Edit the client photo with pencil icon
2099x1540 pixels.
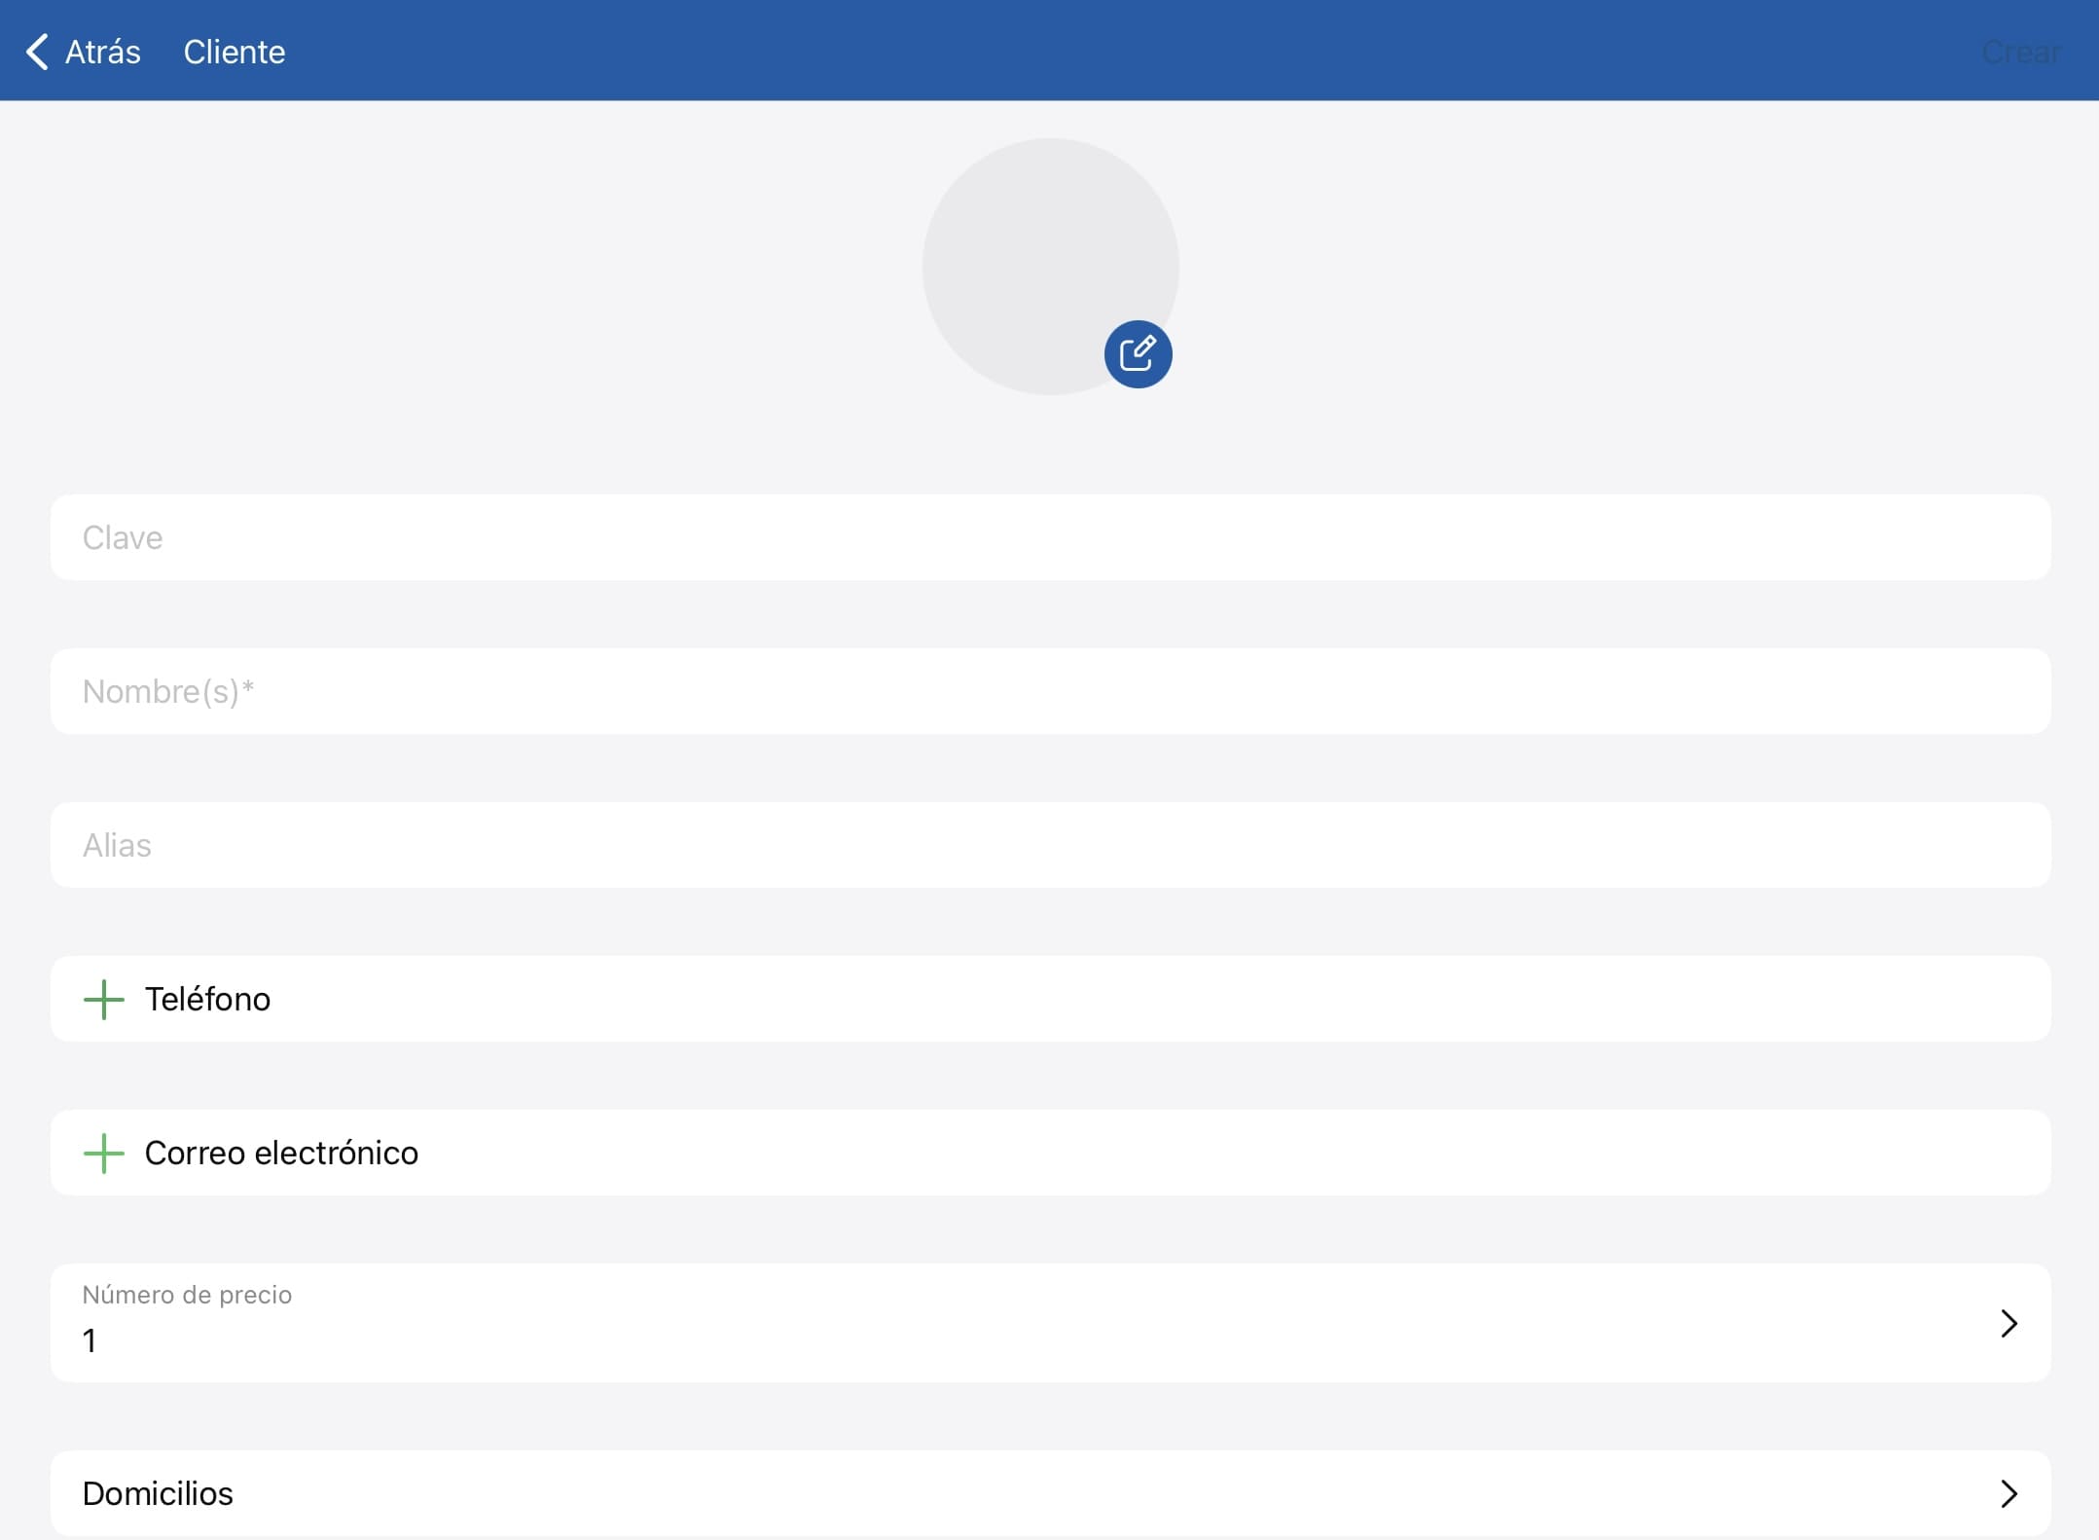coord(1138,353)
